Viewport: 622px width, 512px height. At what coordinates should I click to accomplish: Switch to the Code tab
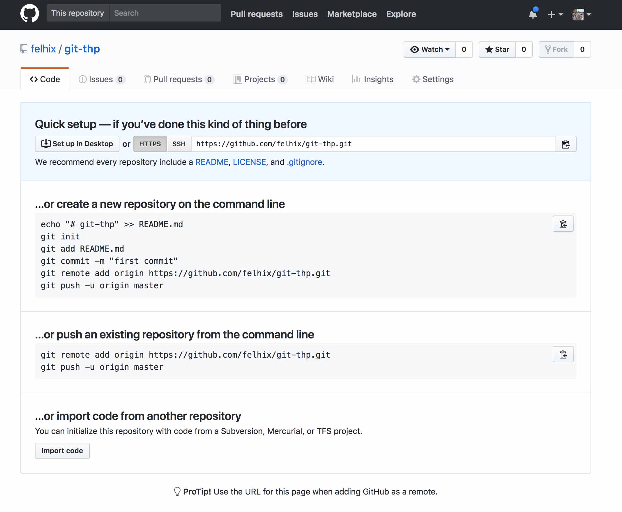[x=45, y=79]
